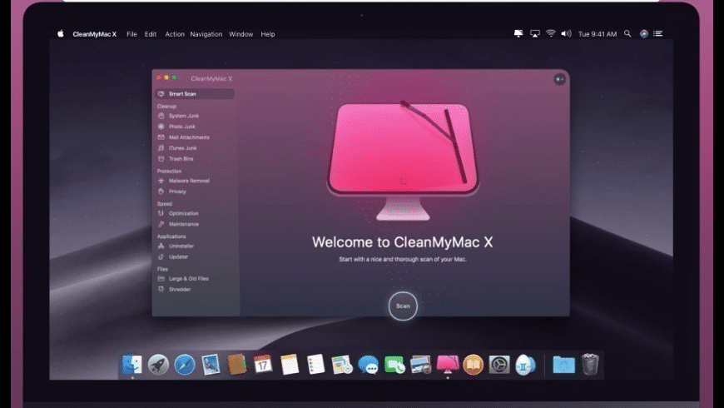Open FaceTime from the Dock
724x408 pixels.
pos(394,365)
